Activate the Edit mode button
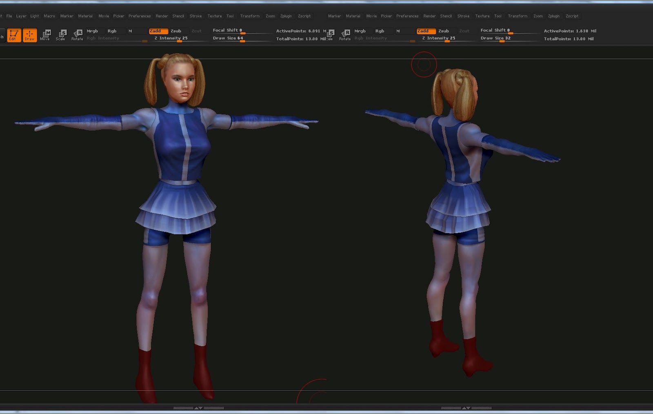Image resolution: width=653 pixels, height=414 pixels. [x=14, y=35]
